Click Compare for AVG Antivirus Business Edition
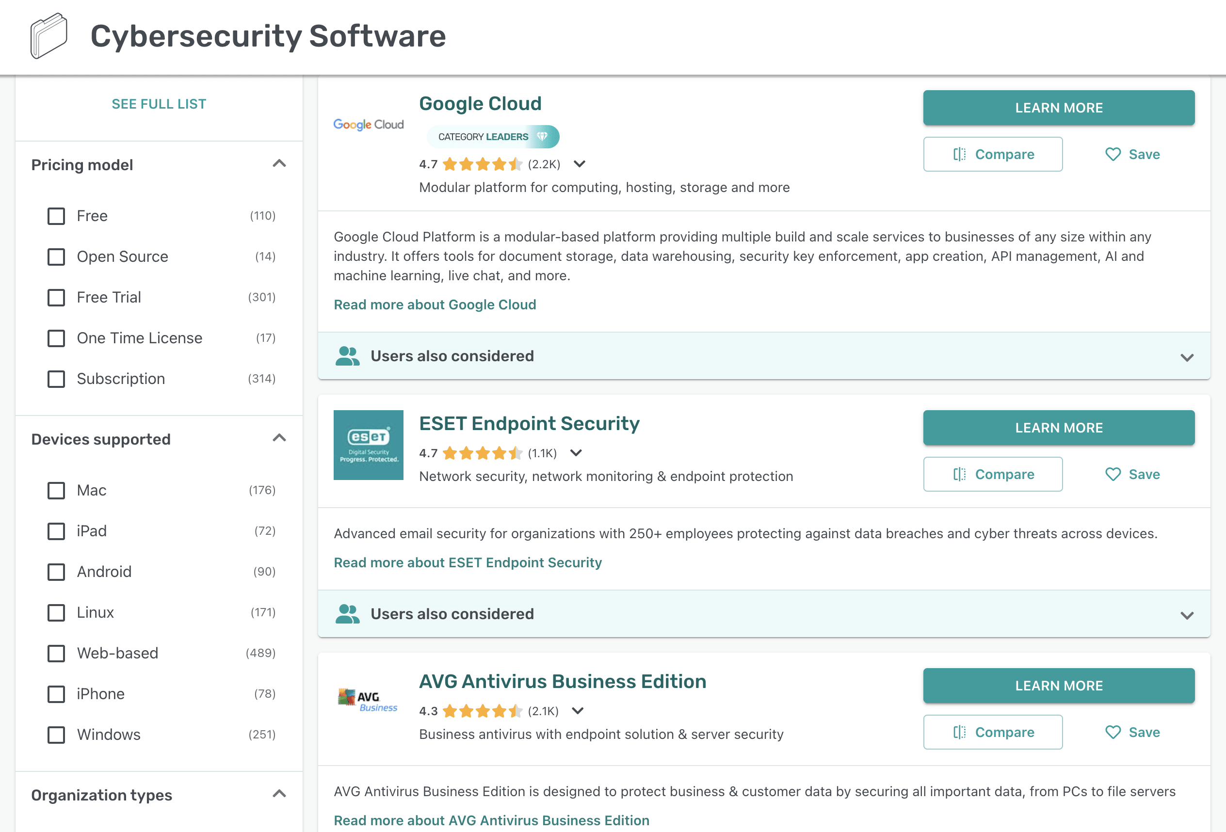 993,732
